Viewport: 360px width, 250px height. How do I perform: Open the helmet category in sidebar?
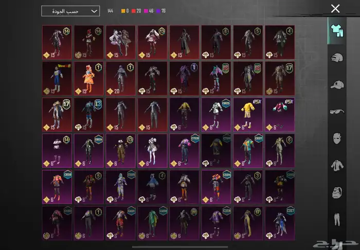point(337,58)
